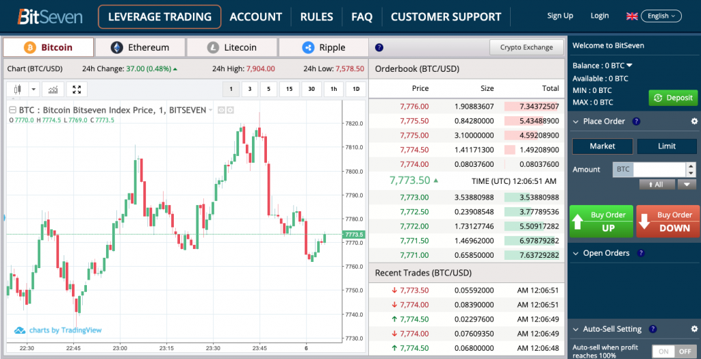
Task: Open English language dropdown
Action: point(661,16)
